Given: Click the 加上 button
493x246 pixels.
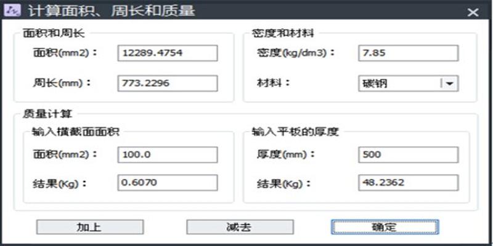Looking at the screenshot, I should pos(90,227).
